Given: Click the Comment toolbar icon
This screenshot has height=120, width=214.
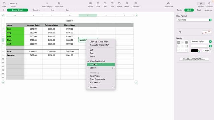Looking at the screenshot, I should [136, 3].
